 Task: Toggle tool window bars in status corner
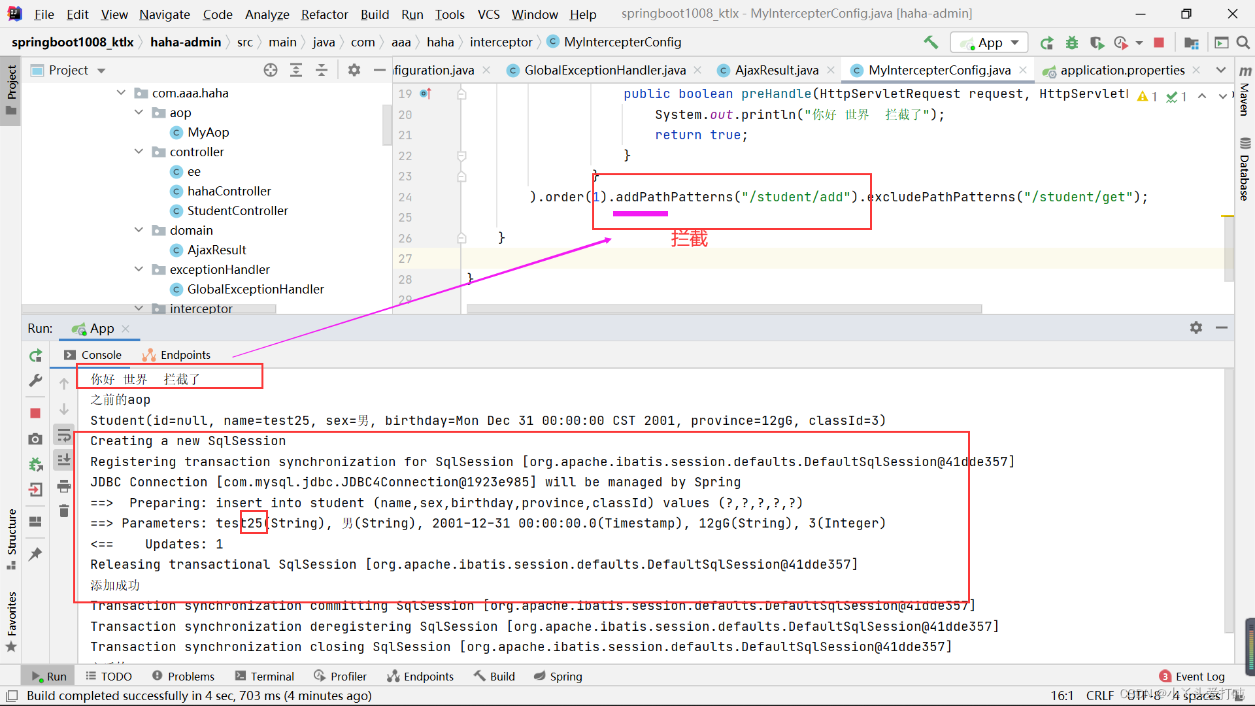(12, 696)
